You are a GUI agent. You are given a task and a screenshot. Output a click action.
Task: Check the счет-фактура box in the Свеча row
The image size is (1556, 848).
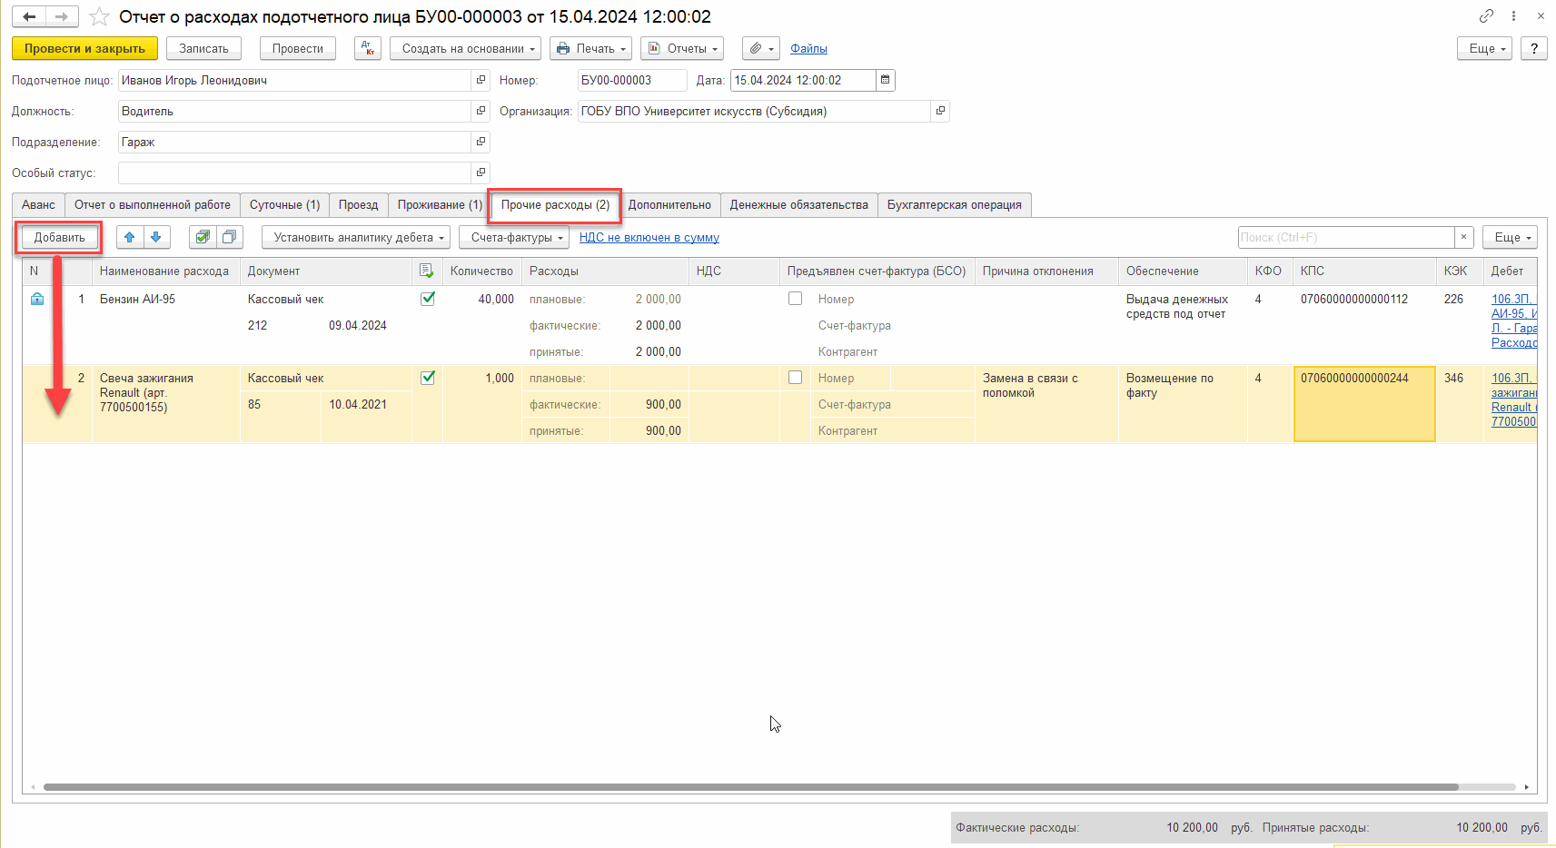pos(795,377)
